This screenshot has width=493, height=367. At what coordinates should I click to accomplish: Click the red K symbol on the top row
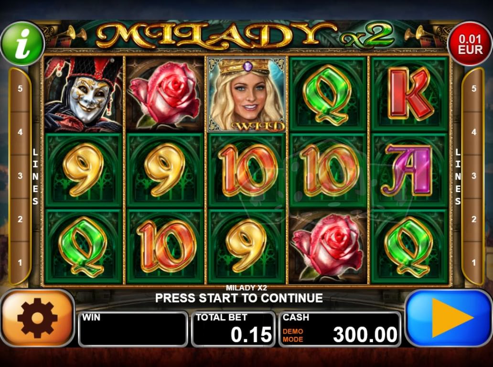point(409,94)
